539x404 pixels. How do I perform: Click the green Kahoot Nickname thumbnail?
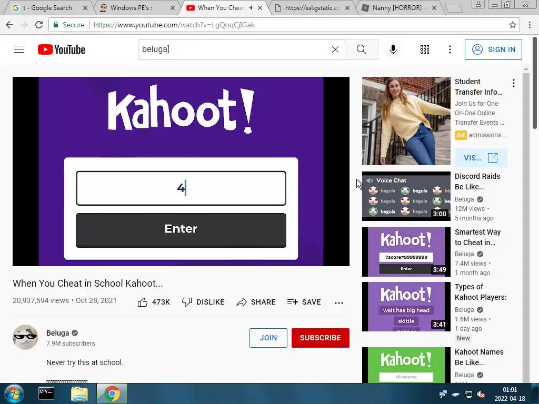pyautogui.click(x=406, y=365)
